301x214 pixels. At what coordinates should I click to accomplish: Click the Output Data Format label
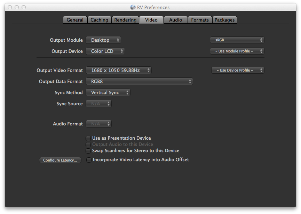61,81
